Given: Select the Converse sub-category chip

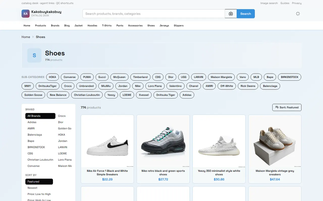Looking at the screenshot, I should tap(70, 77).
